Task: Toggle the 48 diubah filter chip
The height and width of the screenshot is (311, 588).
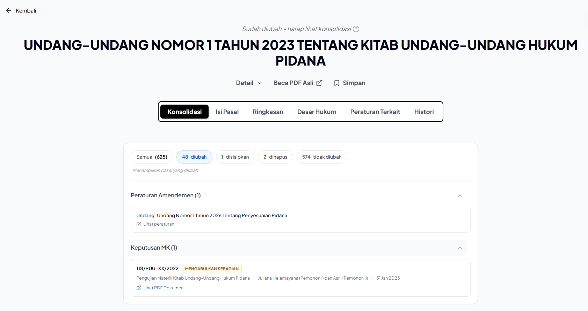Action: pyautogui.click(x=194, y=157)
